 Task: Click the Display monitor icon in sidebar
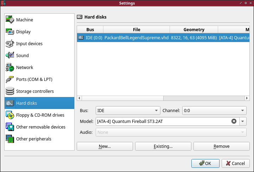10,32
